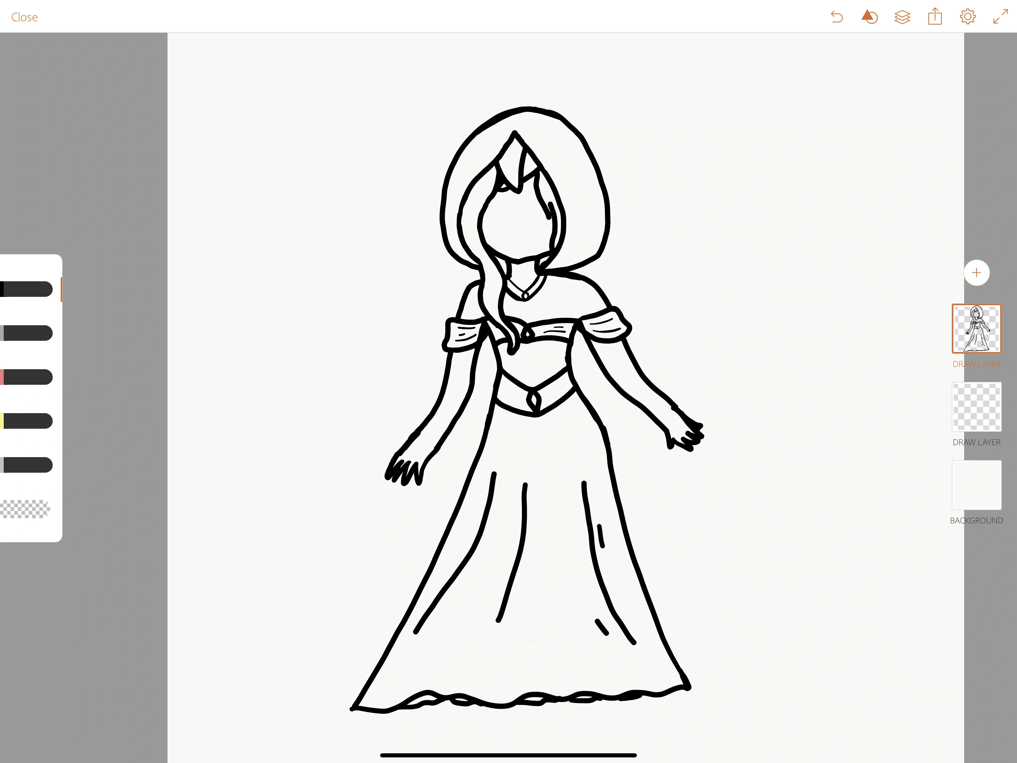Open the document settings gear

pos(967,16)
